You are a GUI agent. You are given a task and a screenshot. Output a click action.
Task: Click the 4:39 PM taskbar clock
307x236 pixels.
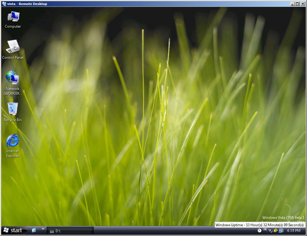[x=294, y=231]
